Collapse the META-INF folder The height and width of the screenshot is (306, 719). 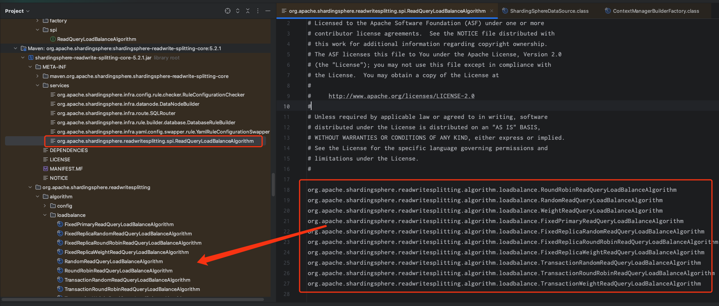[30, 67]
